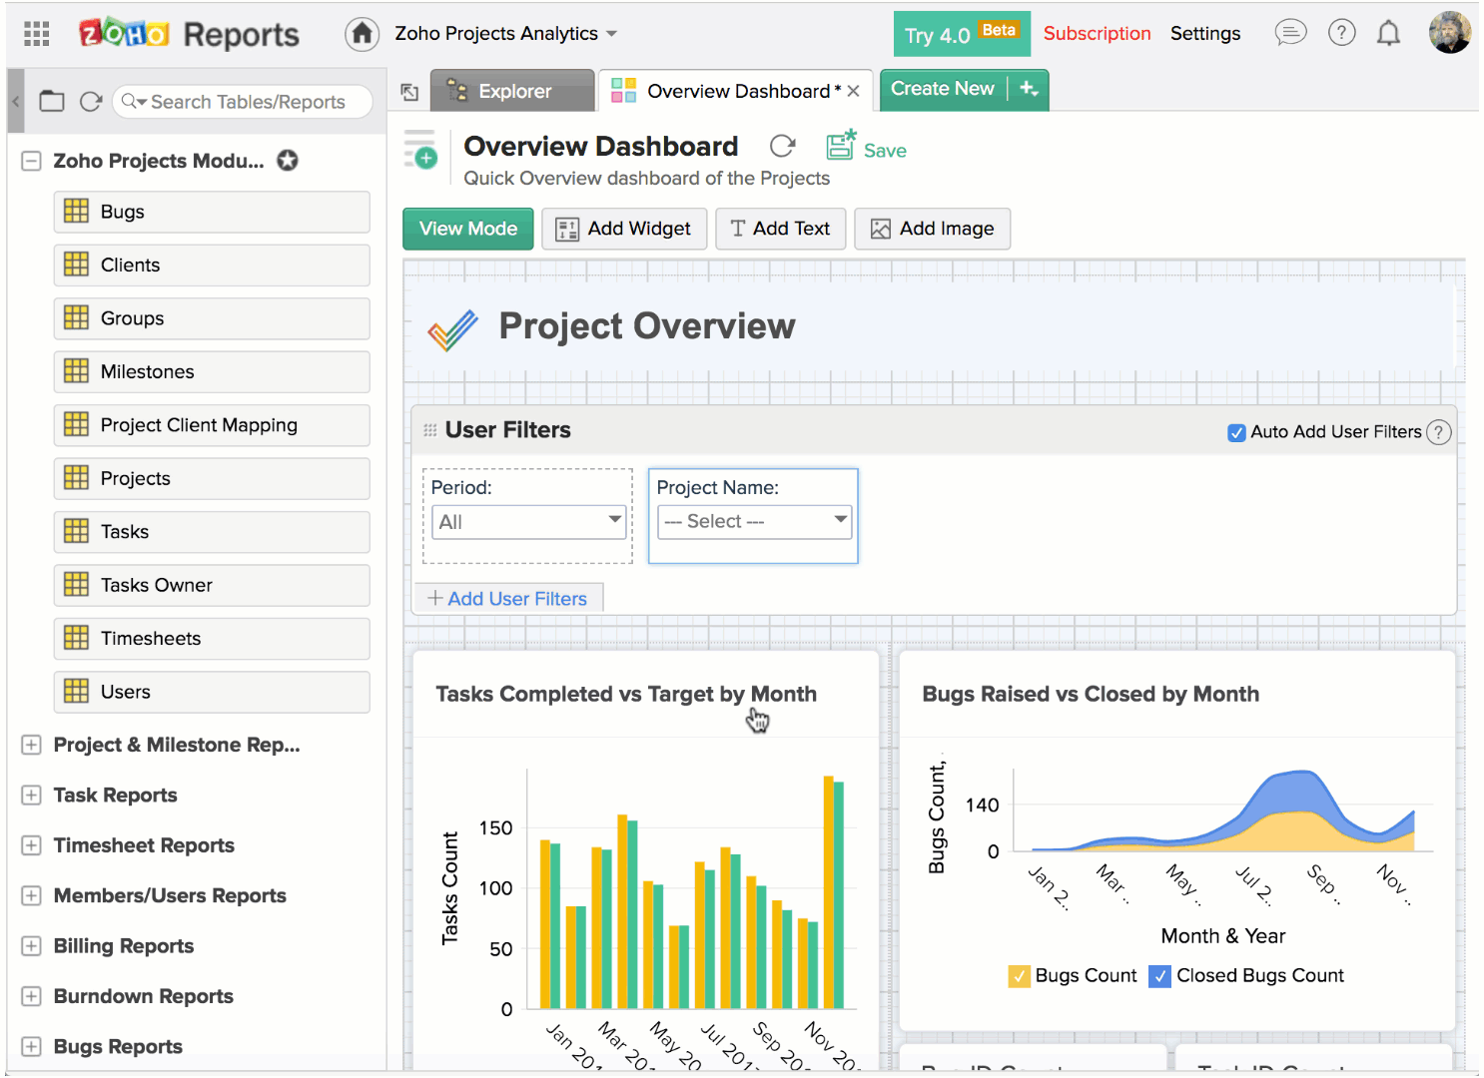
Task: Open the notifications bell
Action: pos(1388,34)
